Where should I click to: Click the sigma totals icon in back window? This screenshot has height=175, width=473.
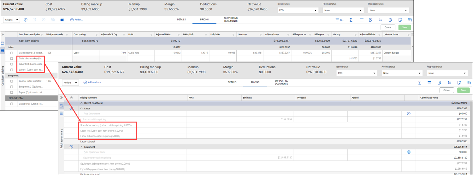click(x=351, y=20)
